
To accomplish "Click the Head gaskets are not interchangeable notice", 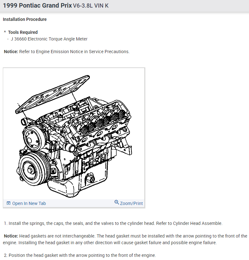I will coord(125,239).
